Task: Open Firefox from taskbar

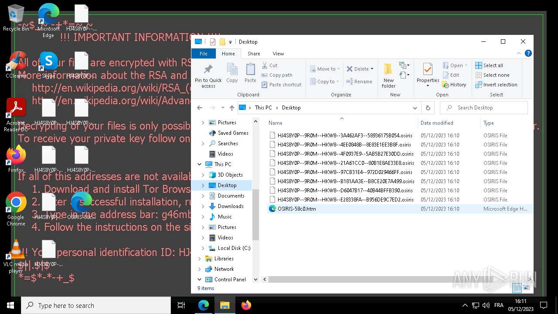Action: click(246, 305)
